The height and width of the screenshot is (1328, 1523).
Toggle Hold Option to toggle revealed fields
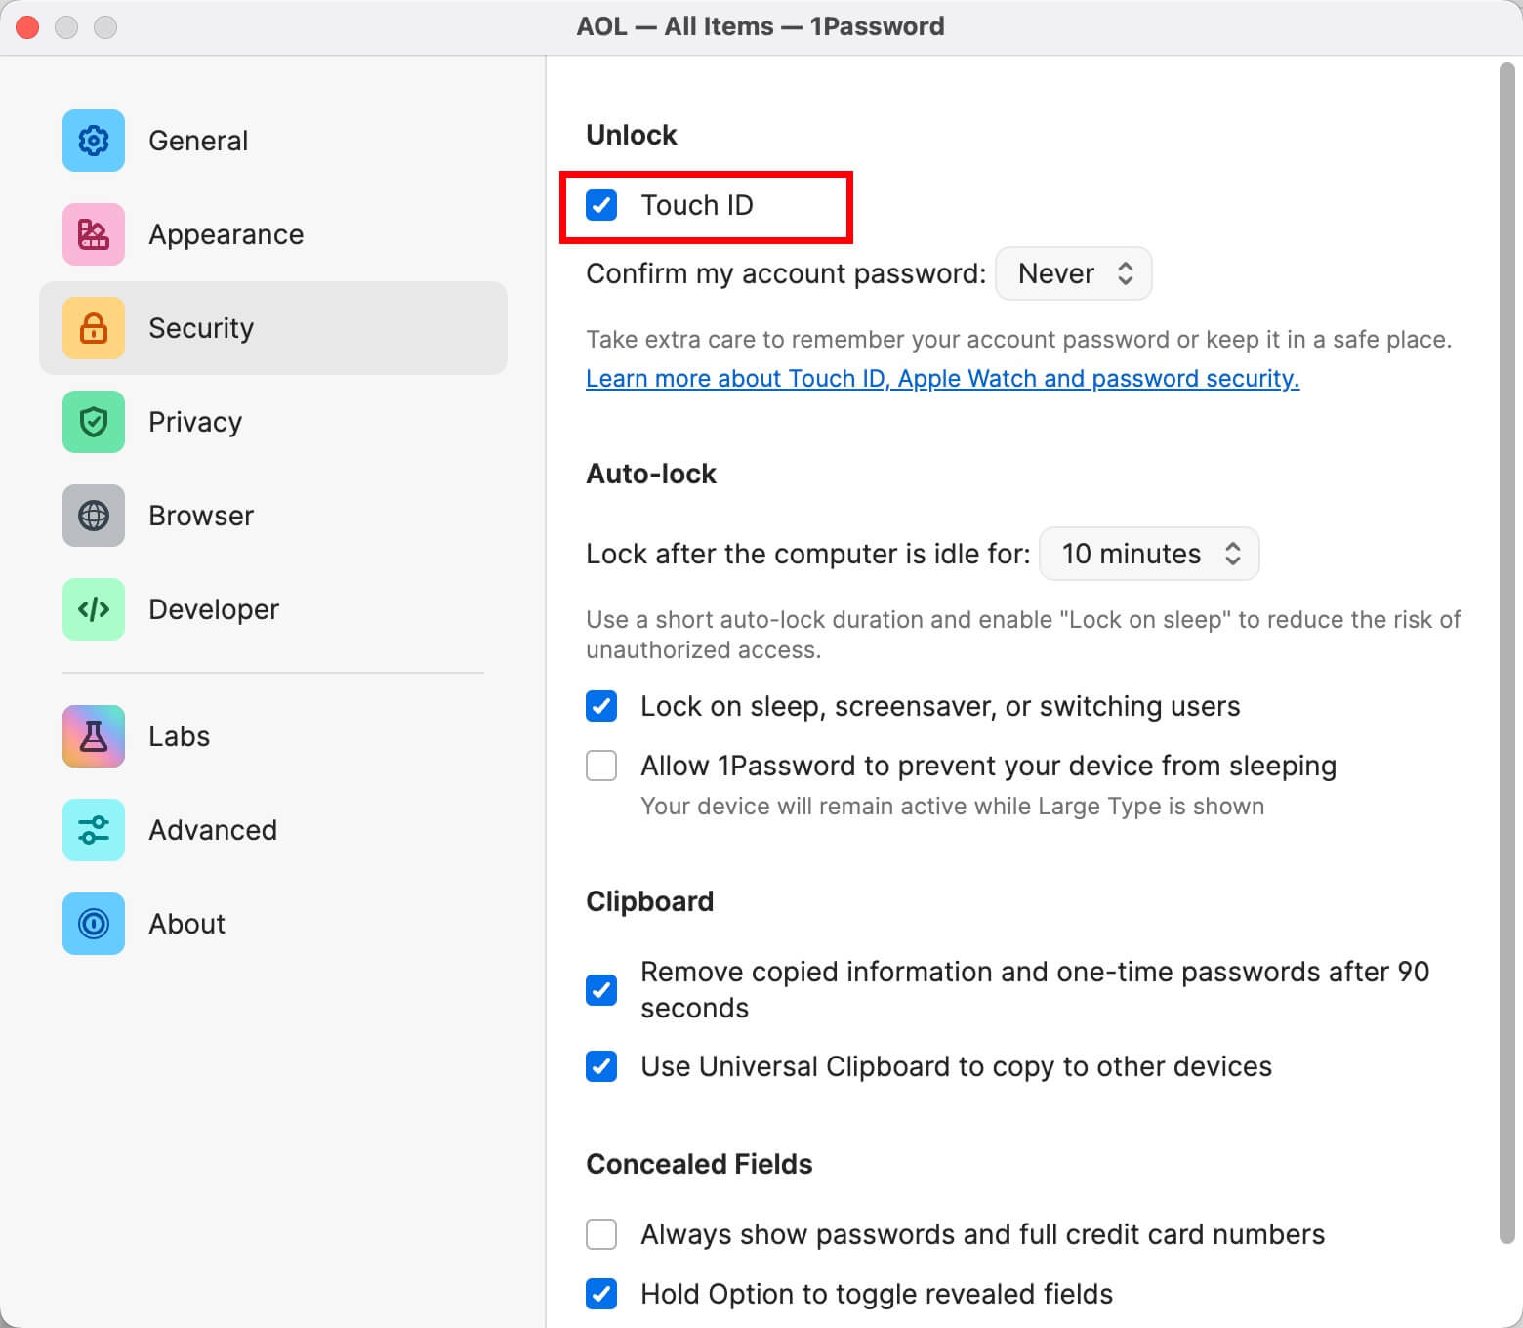click(x=601, y=1294)
